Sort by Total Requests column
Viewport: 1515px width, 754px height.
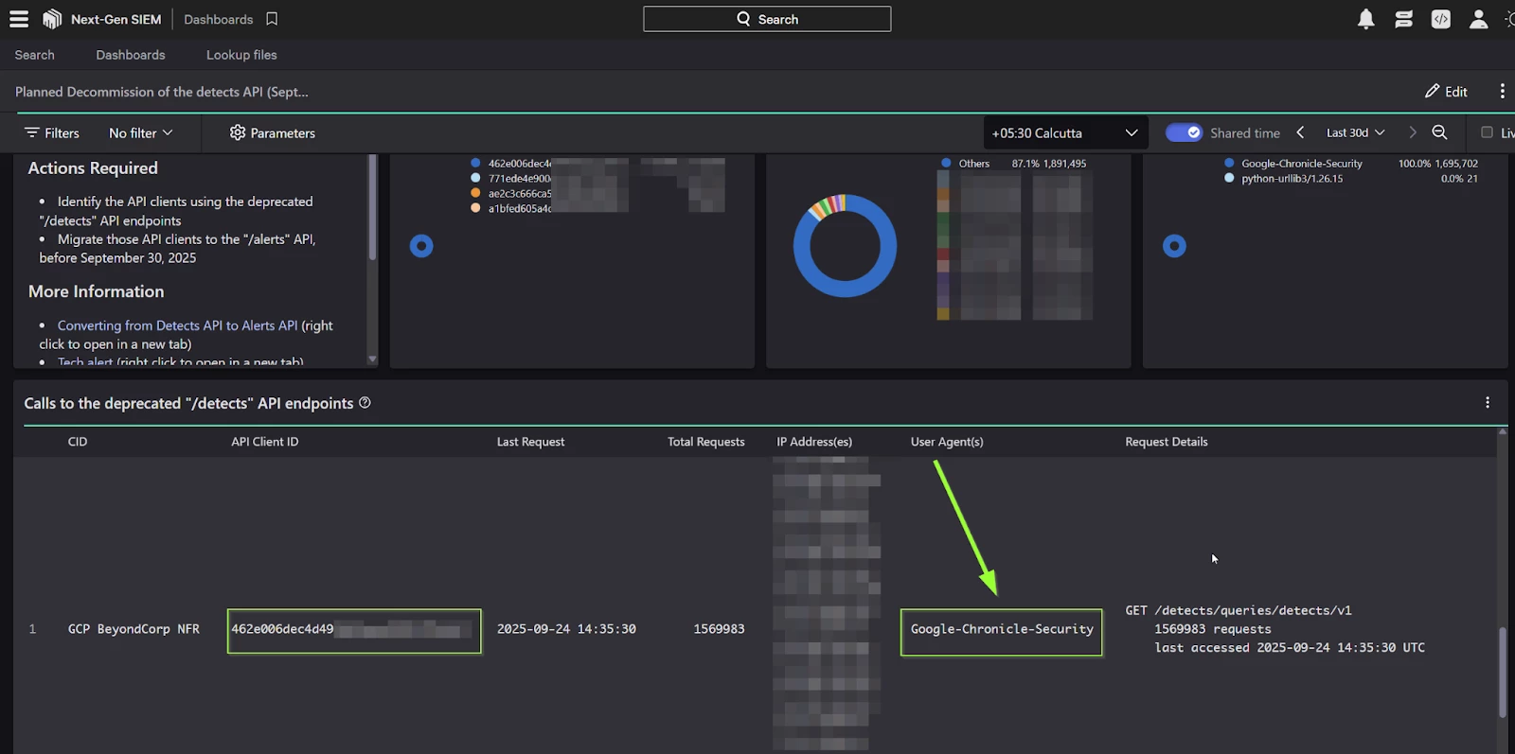pos(705,442)
